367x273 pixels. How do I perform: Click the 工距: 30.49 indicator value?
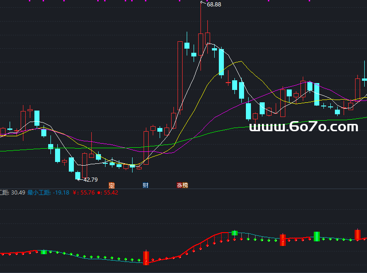click(12, 193)
